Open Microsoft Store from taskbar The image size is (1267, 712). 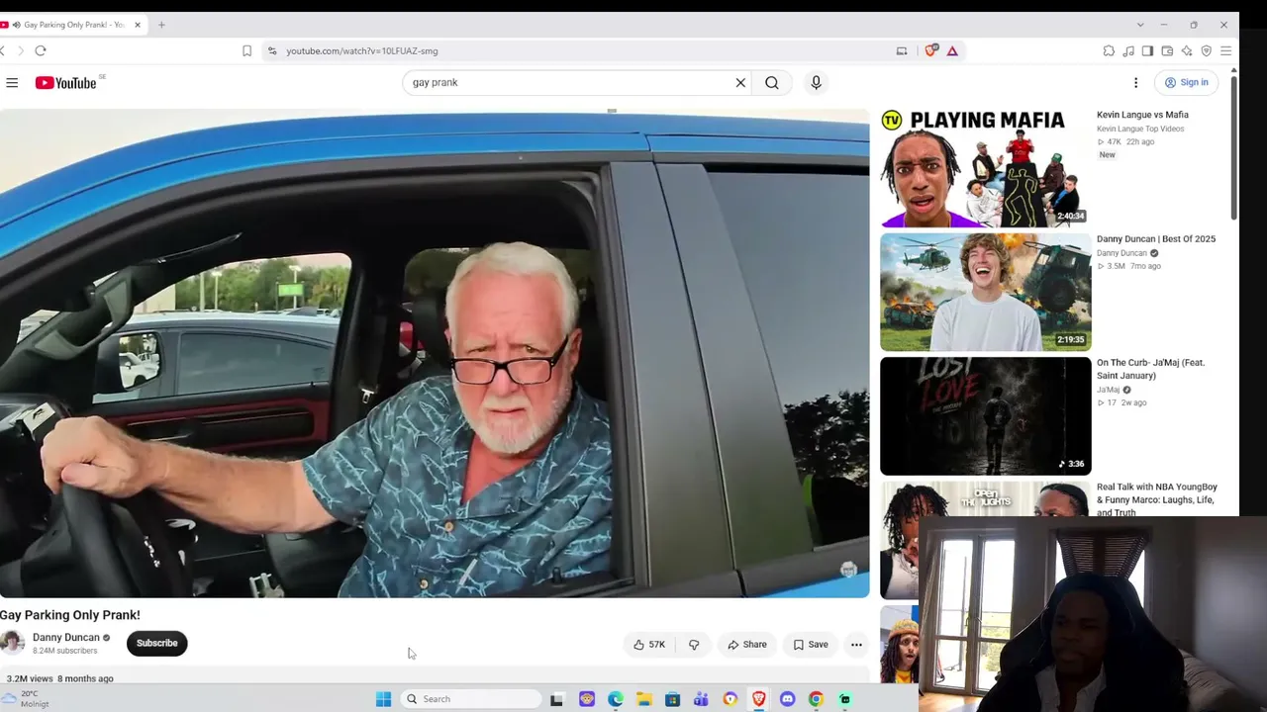coord(672,699)
